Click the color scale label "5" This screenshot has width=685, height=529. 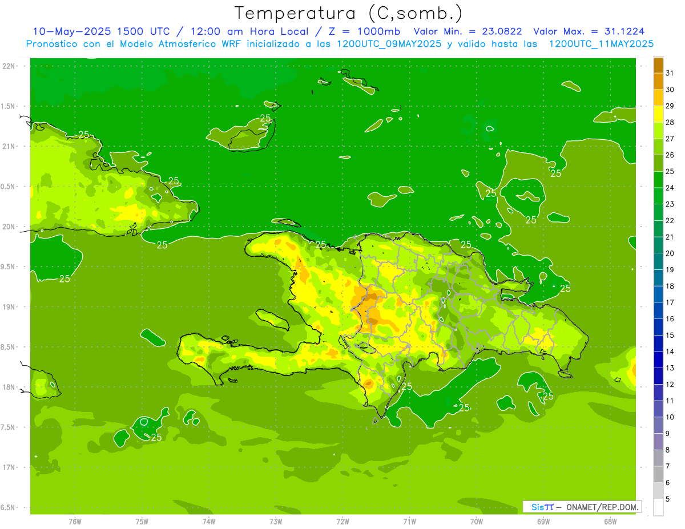pyautogui.click(x=668, y=499)
